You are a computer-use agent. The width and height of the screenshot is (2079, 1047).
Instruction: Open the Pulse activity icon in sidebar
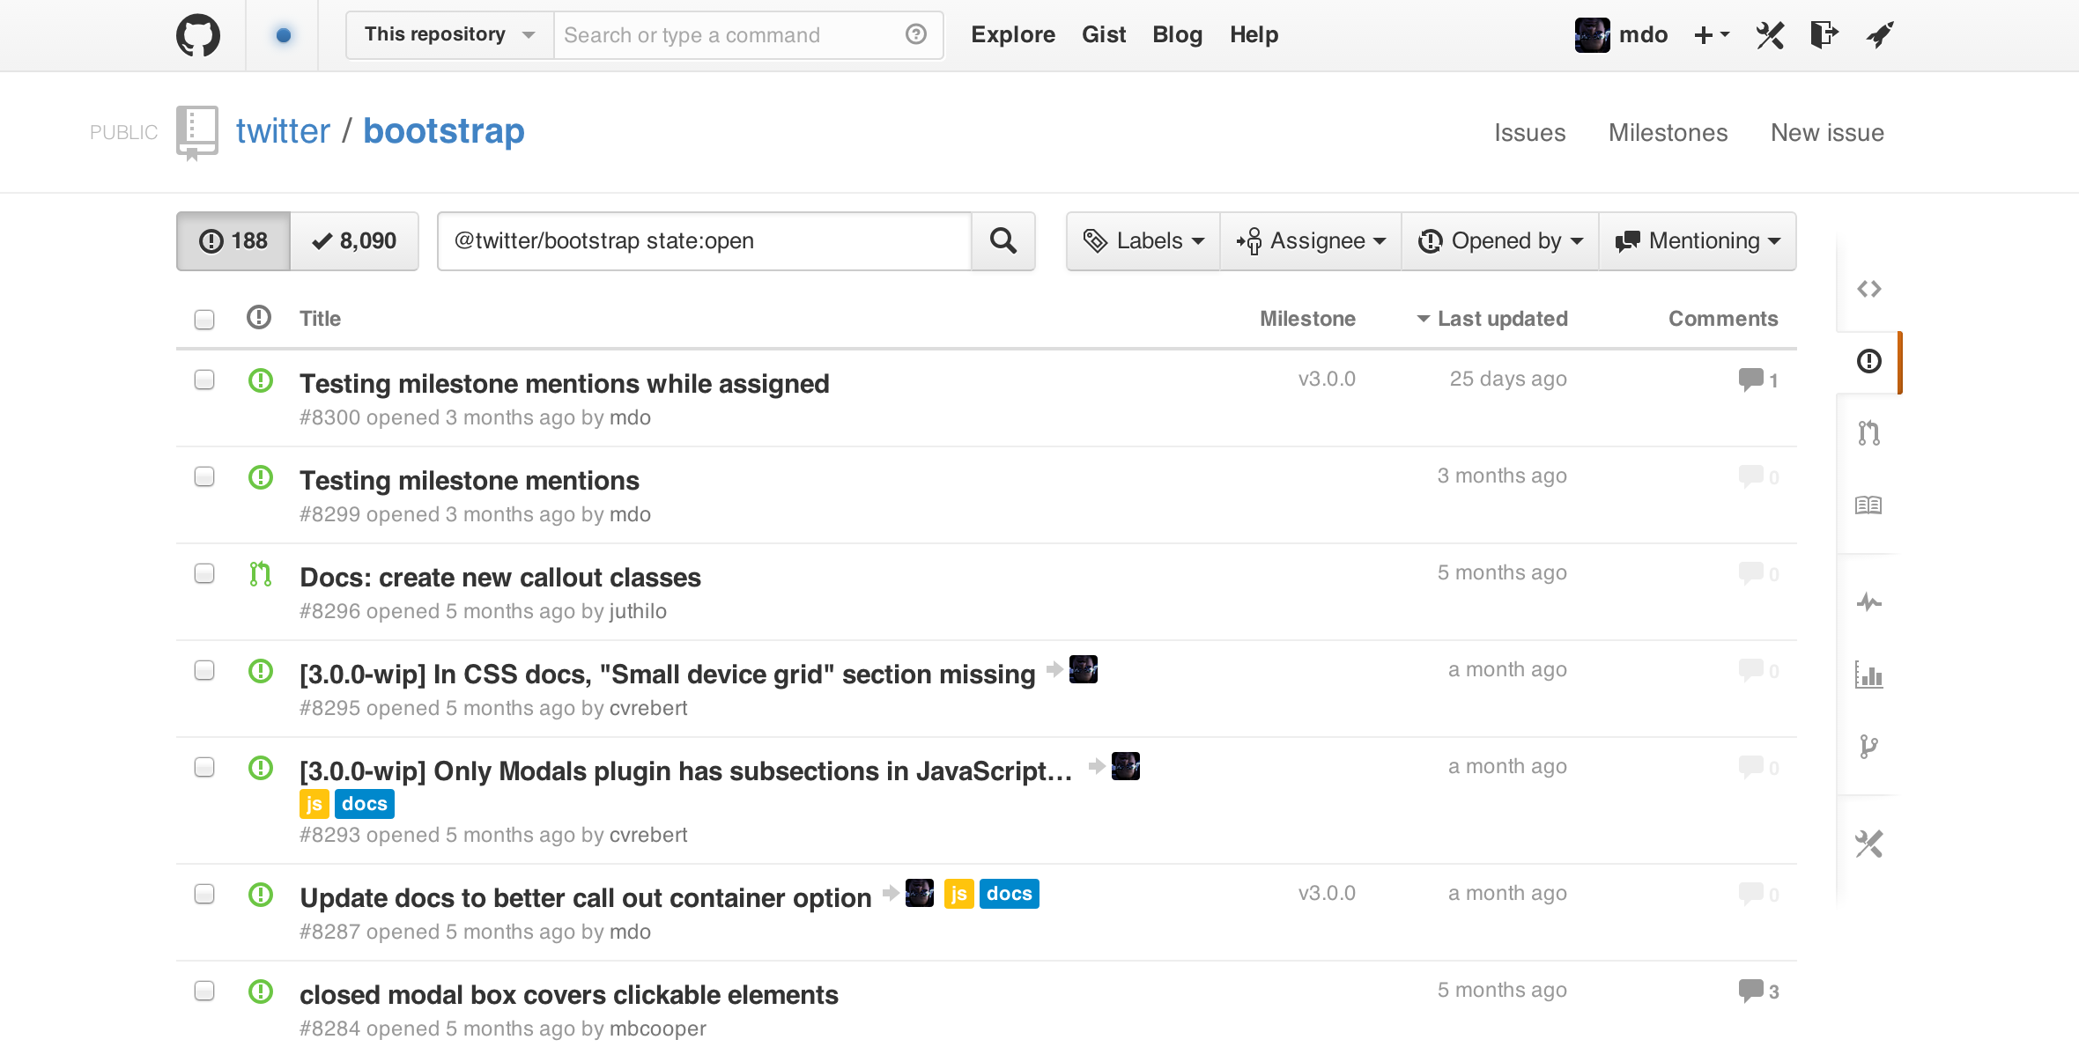pyautogui.click(x=1868, y=602)
